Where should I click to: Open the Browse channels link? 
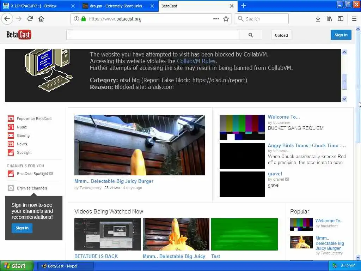[32, 188]
